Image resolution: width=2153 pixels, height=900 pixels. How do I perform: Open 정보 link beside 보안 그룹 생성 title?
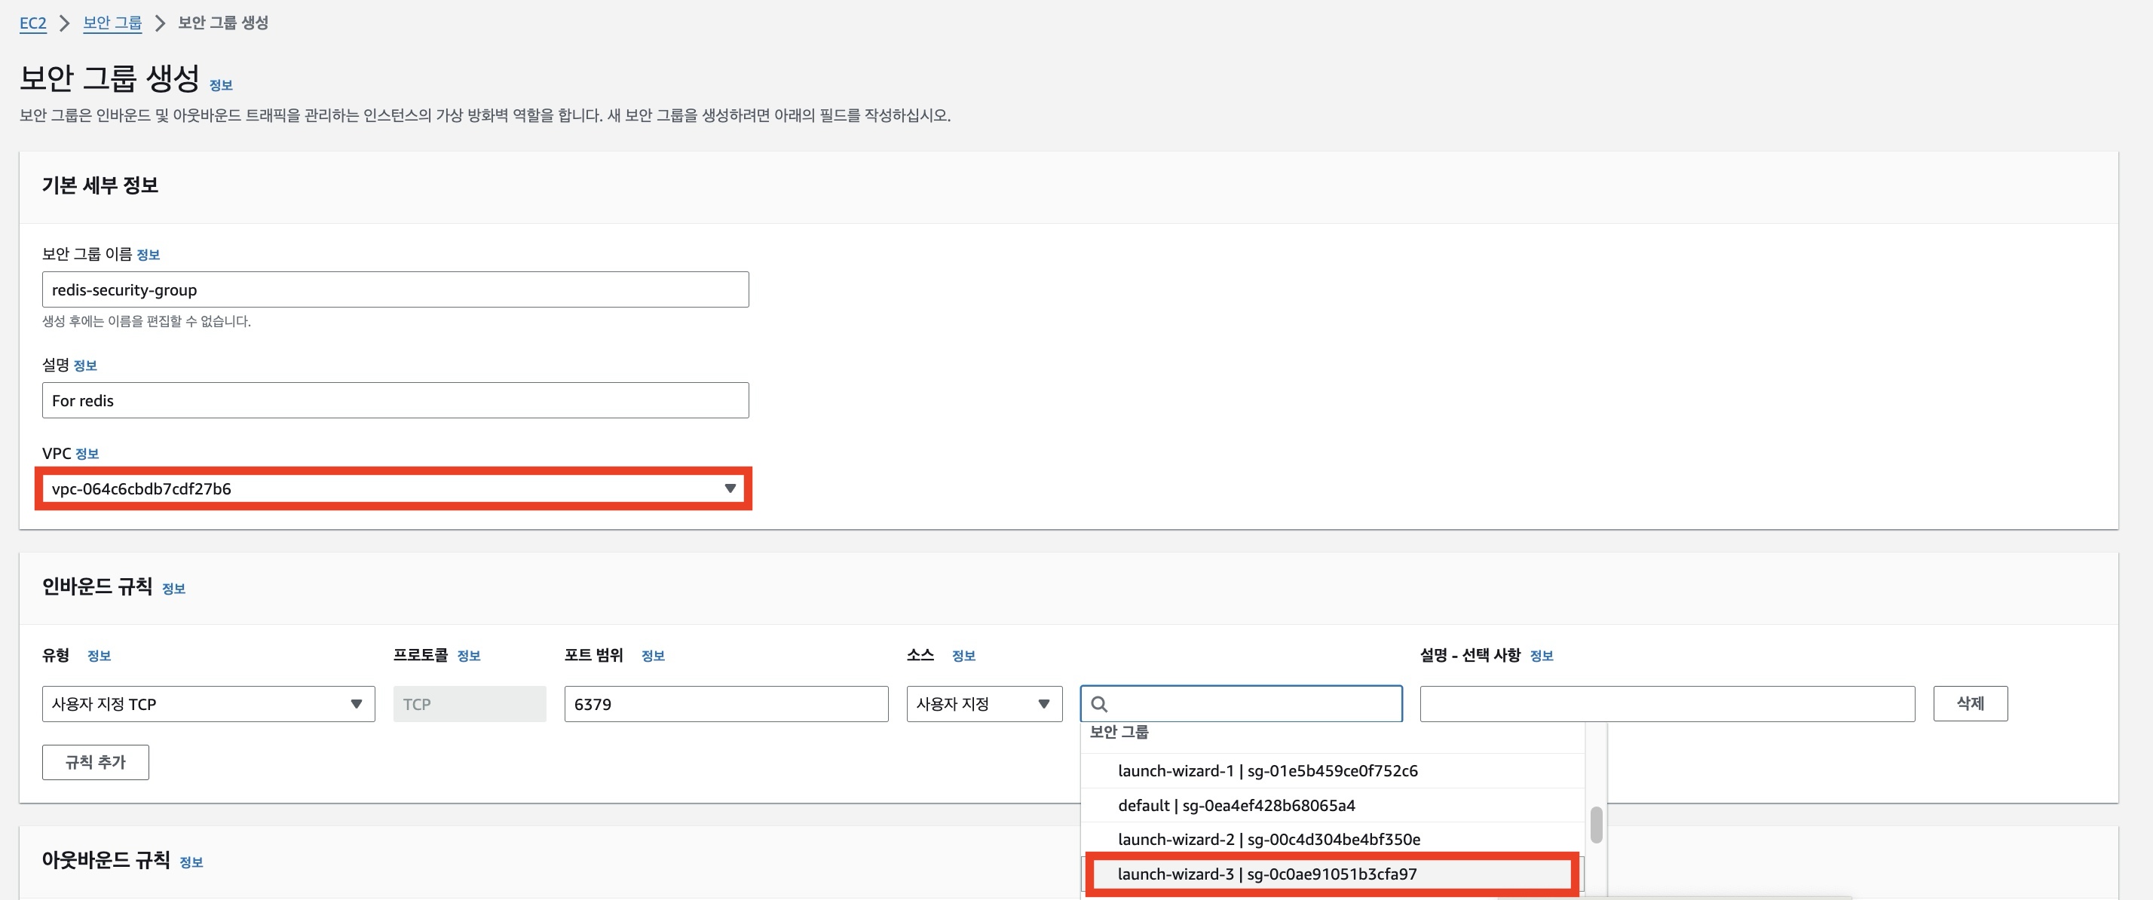point(221,84)
